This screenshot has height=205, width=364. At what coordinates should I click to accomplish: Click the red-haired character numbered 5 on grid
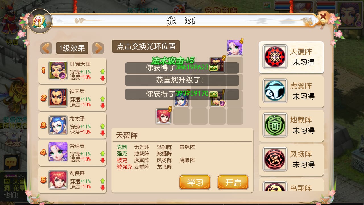[164, 116]
